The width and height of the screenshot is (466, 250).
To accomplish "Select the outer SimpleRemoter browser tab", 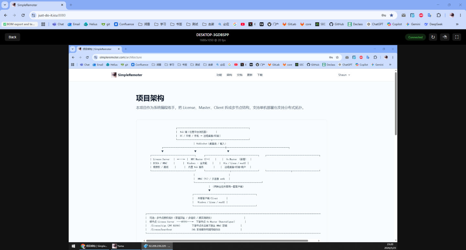I will pyautogui.click(x=37, y=5).
